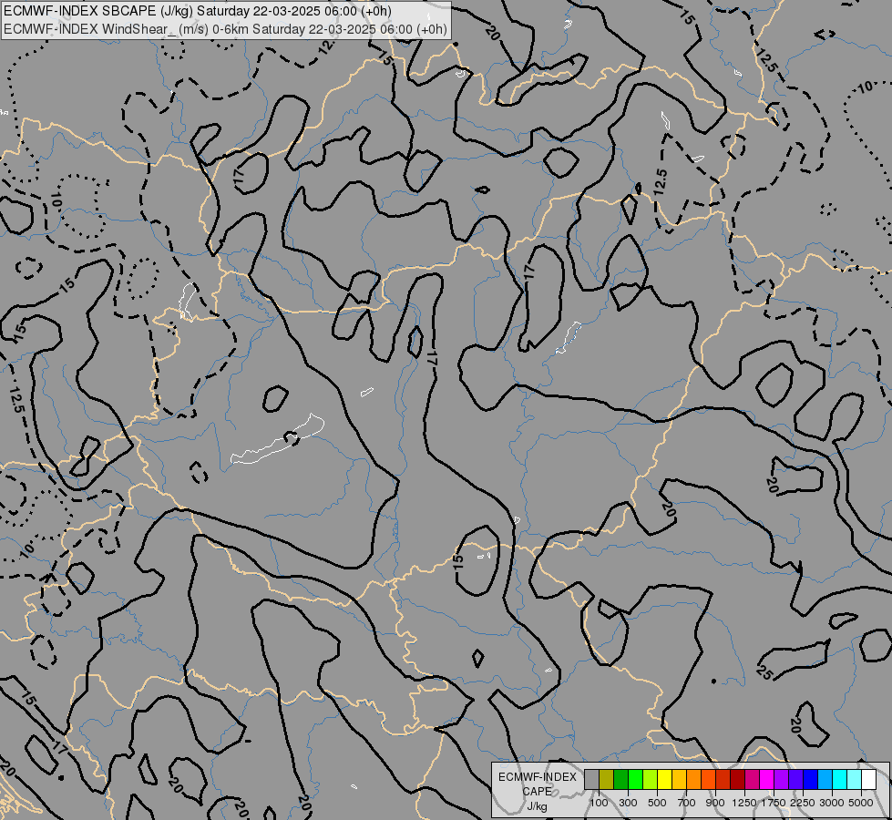
Task: Select the legend tick label 700
Action: click(687, 803)
